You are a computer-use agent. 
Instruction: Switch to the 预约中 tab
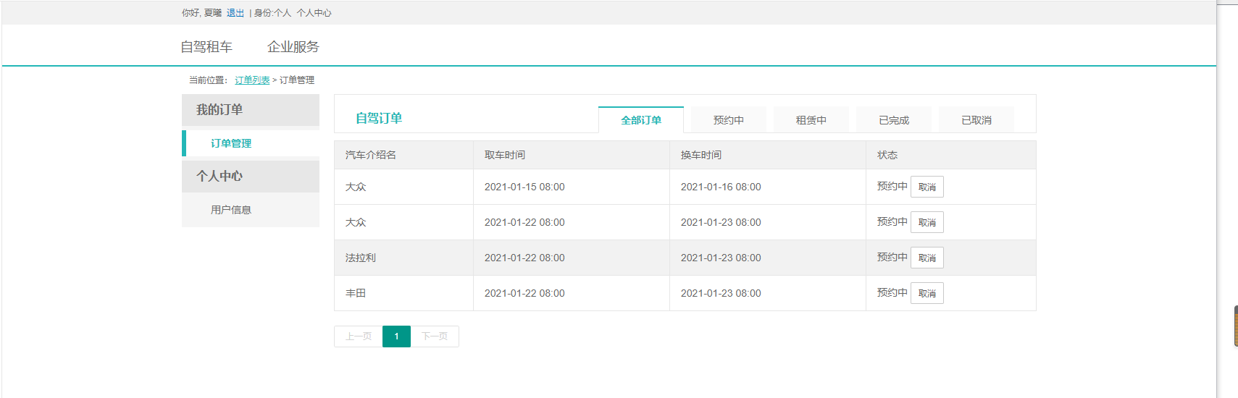tap(729, 120)
